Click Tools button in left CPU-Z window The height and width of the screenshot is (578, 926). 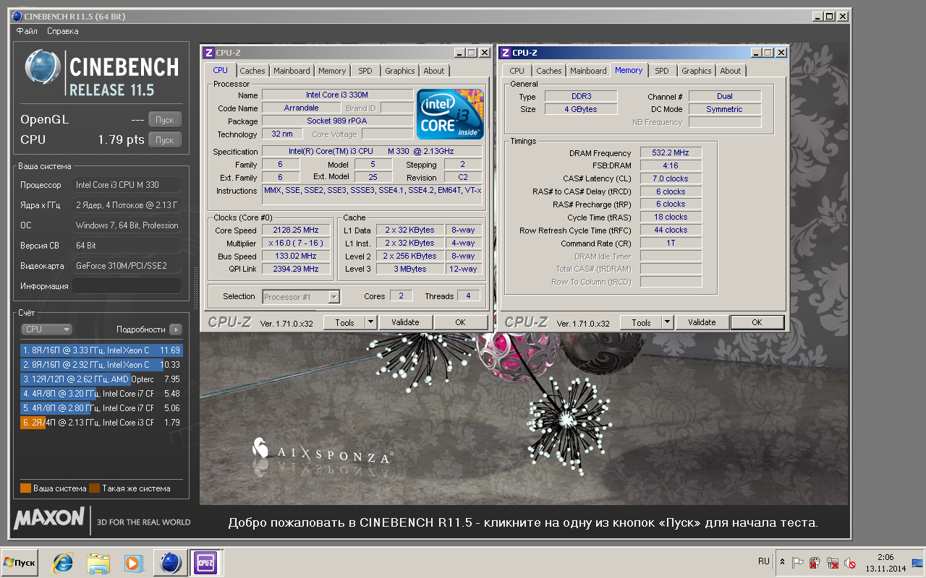point(344,322)
